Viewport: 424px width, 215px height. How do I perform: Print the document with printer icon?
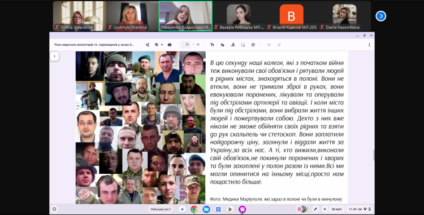(x=170, y=45)
